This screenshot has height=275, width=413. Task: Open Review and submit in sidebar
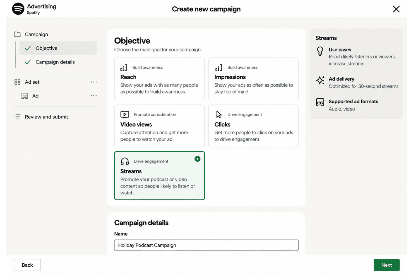[46, 117]
